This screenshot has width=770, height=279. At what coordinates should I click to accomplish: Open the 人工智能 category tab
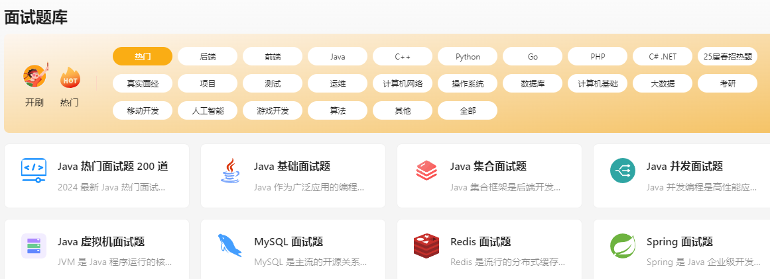(208, 110)
